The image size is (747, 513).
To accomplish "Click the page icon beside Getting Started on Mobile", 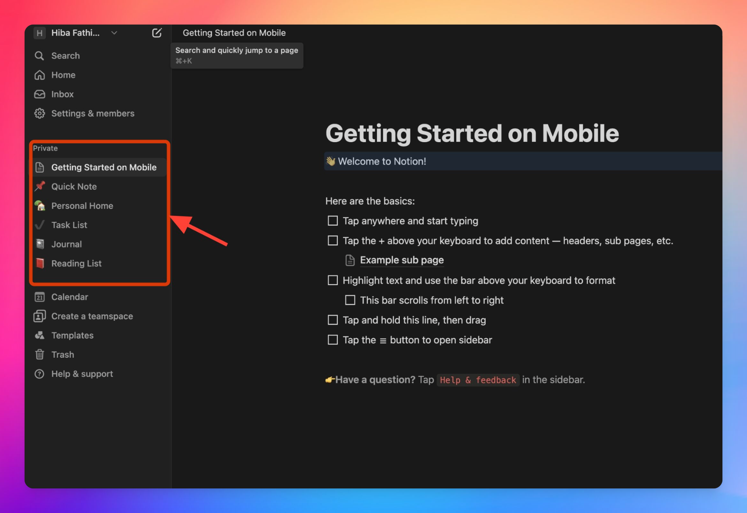I will 39,167.
